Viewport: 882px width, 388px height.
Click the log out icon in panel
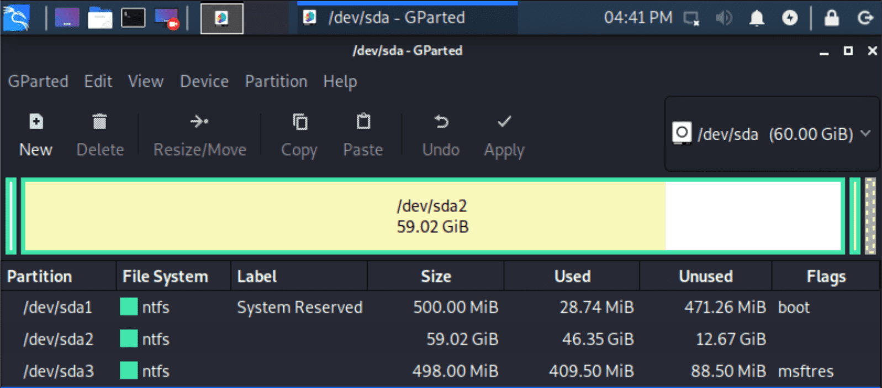[865, 18]
